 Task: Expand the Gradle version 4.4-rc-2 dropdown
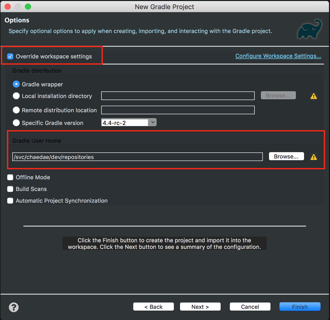pos(153,122)
